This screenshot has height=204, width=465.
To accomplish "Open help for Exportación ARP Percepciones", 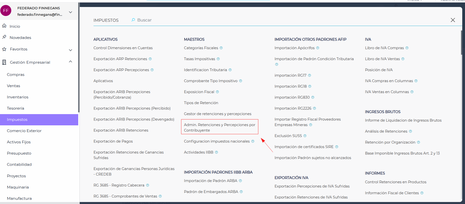I will click(152, 70).
